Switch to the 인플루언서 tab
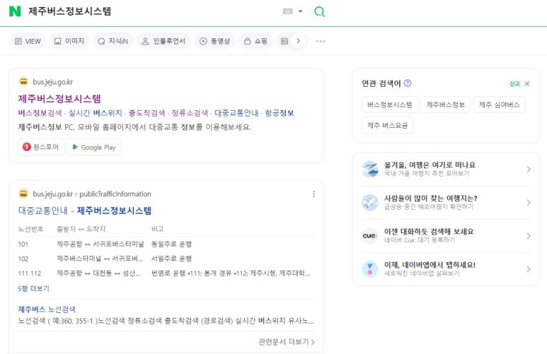The width and height of the screenshot is (547, 354). pos(163,41)
